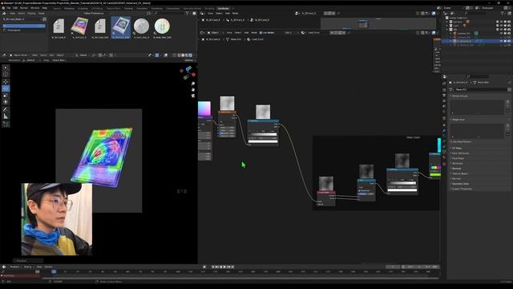Click the navigation gizmo red X axis
Image resolution: width=513 pixels, height=289 pixels.
click(194, 75)
